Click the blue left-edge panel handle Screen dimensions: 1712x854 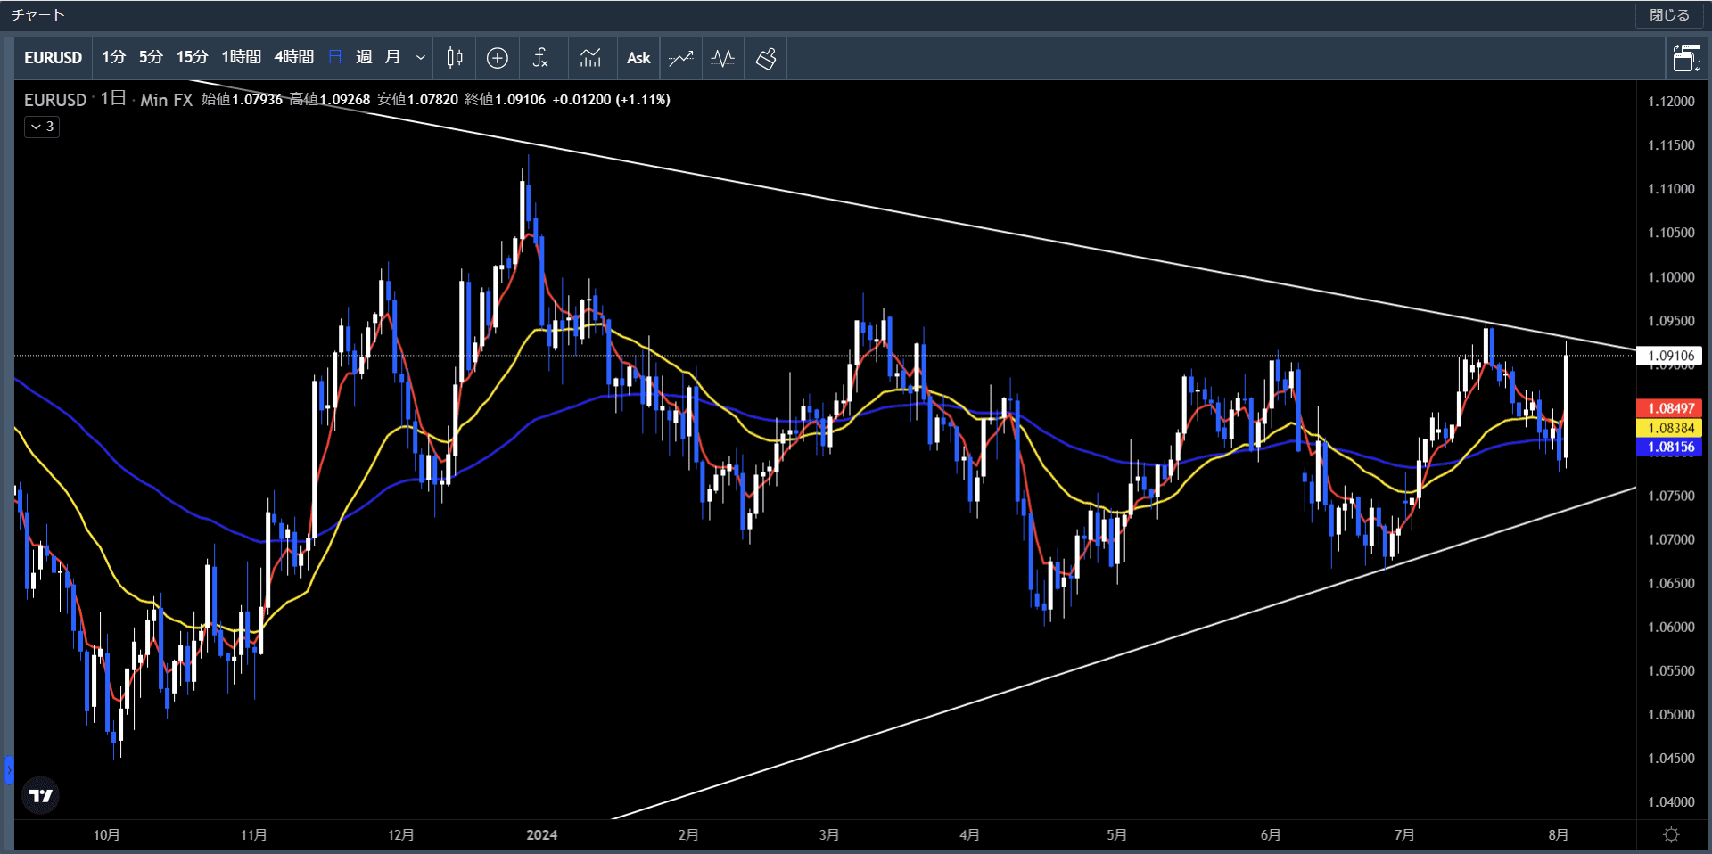[9, 769]
